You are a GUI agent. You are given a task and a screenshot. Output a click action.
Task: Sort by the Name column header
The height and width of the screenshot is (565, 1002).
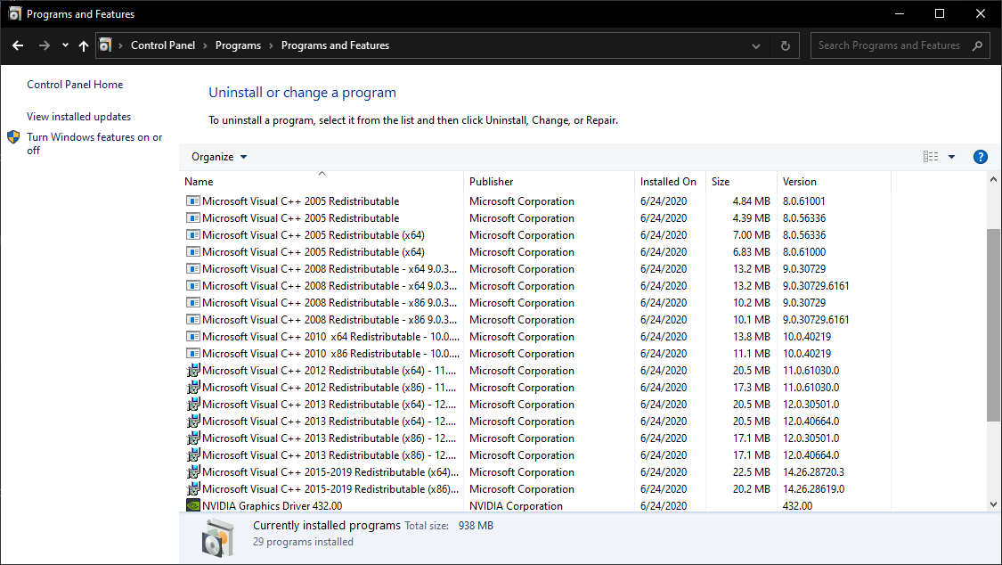click(x=322, y=182)
